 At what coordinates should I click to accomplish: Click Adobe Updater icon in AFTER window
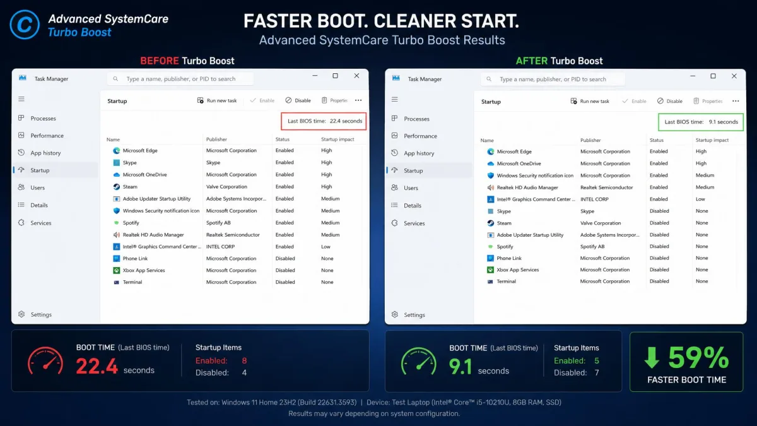491,235
